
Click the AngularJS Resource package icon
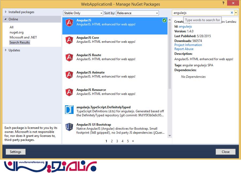pyautogui.click(x=69, y=92)
